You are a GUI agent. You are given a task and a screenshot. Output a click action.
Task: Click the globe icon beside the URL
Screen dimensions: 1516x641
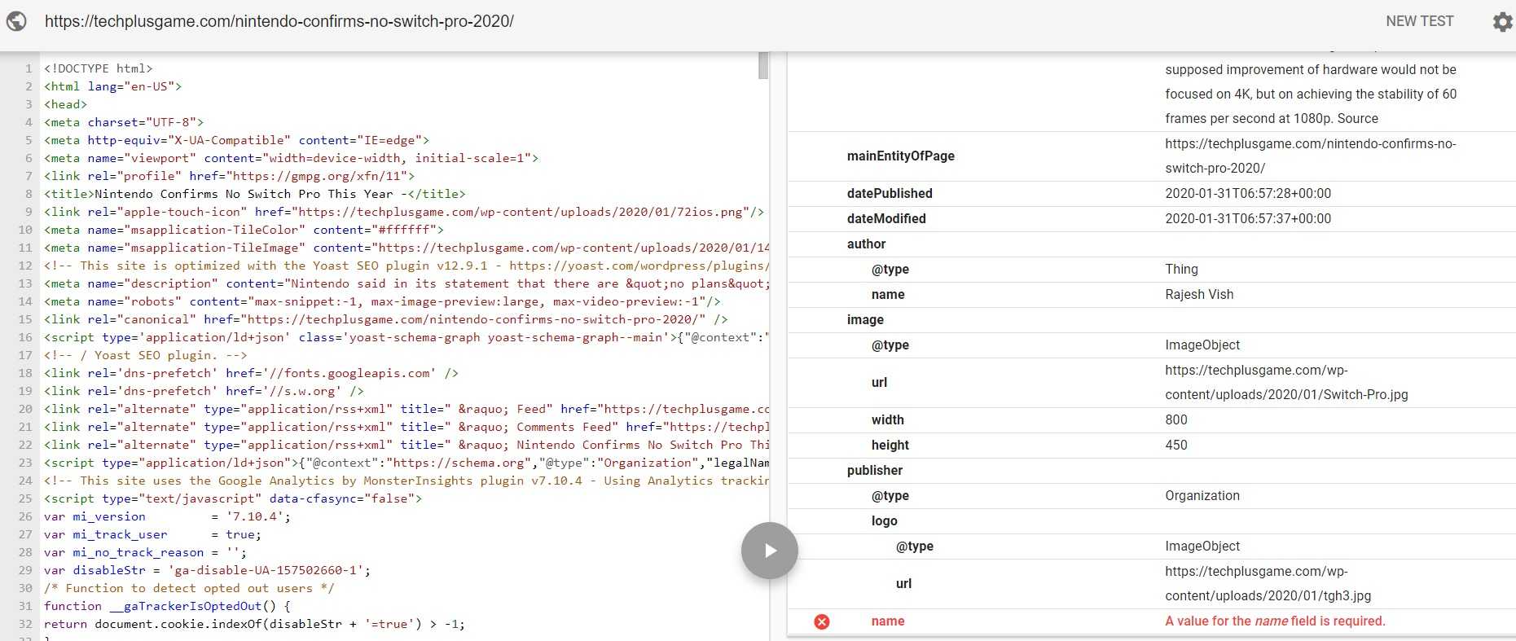[x=16, y=21]
